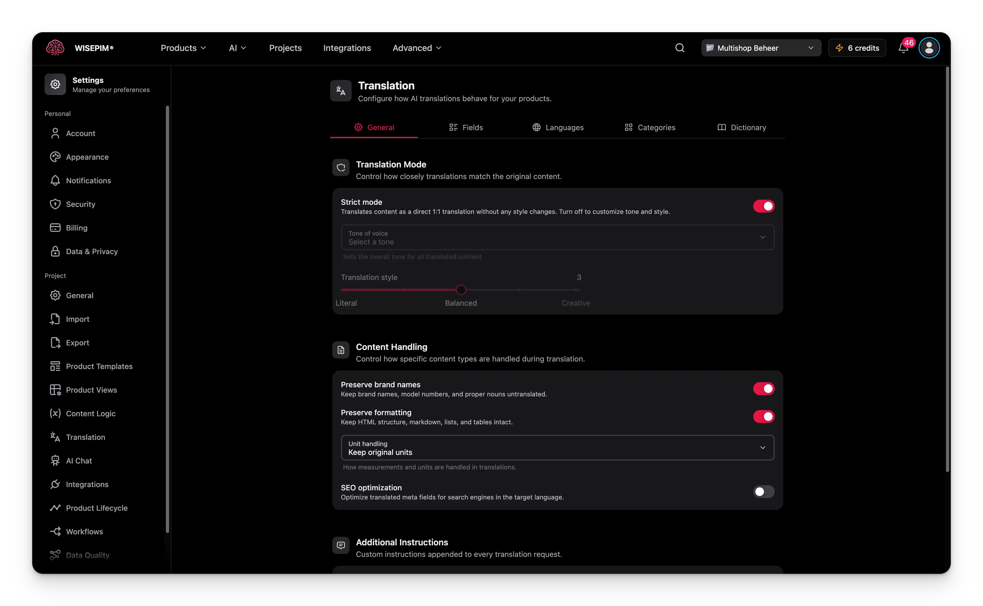The height and width of the screenshot is (606, 983).
Task: Expand the Products menu
Action: (x=183, y=48)
